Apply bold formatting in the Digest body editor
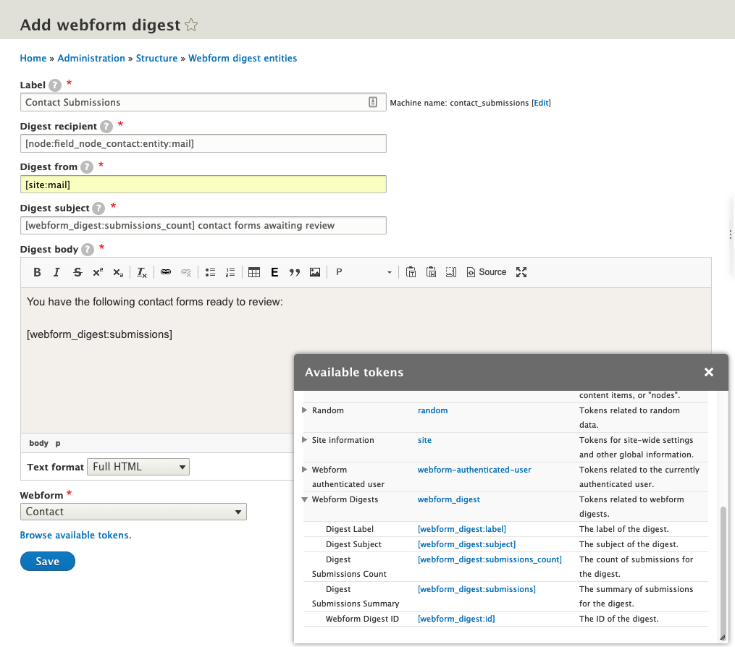 (37, 272)
